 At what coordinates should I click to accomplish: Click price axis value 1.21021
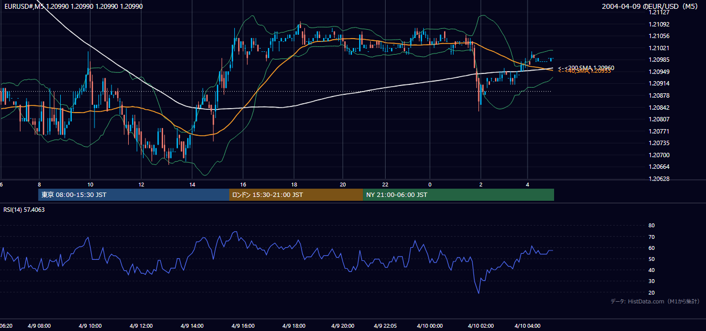[x=658, y=48]
